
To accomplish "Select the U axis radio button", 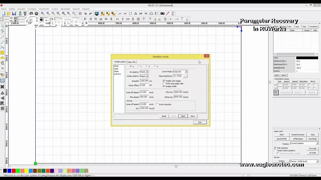I will point(155,66).
